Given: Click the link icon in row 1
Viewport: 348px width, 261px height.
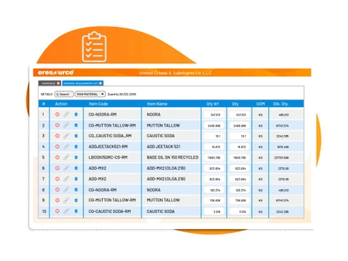Looking at the screenshot, I should point(66,114).
